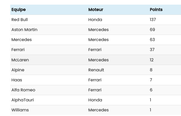Click the Haas team cell
This screenshot has width=181, height=116.
click(17, 80)
